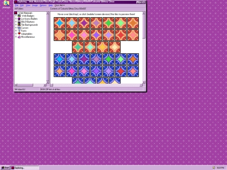The width and height of the screenshot is (227, 170).
Task: Click the Cursors tree icon
Action: [x=19, y=28]
